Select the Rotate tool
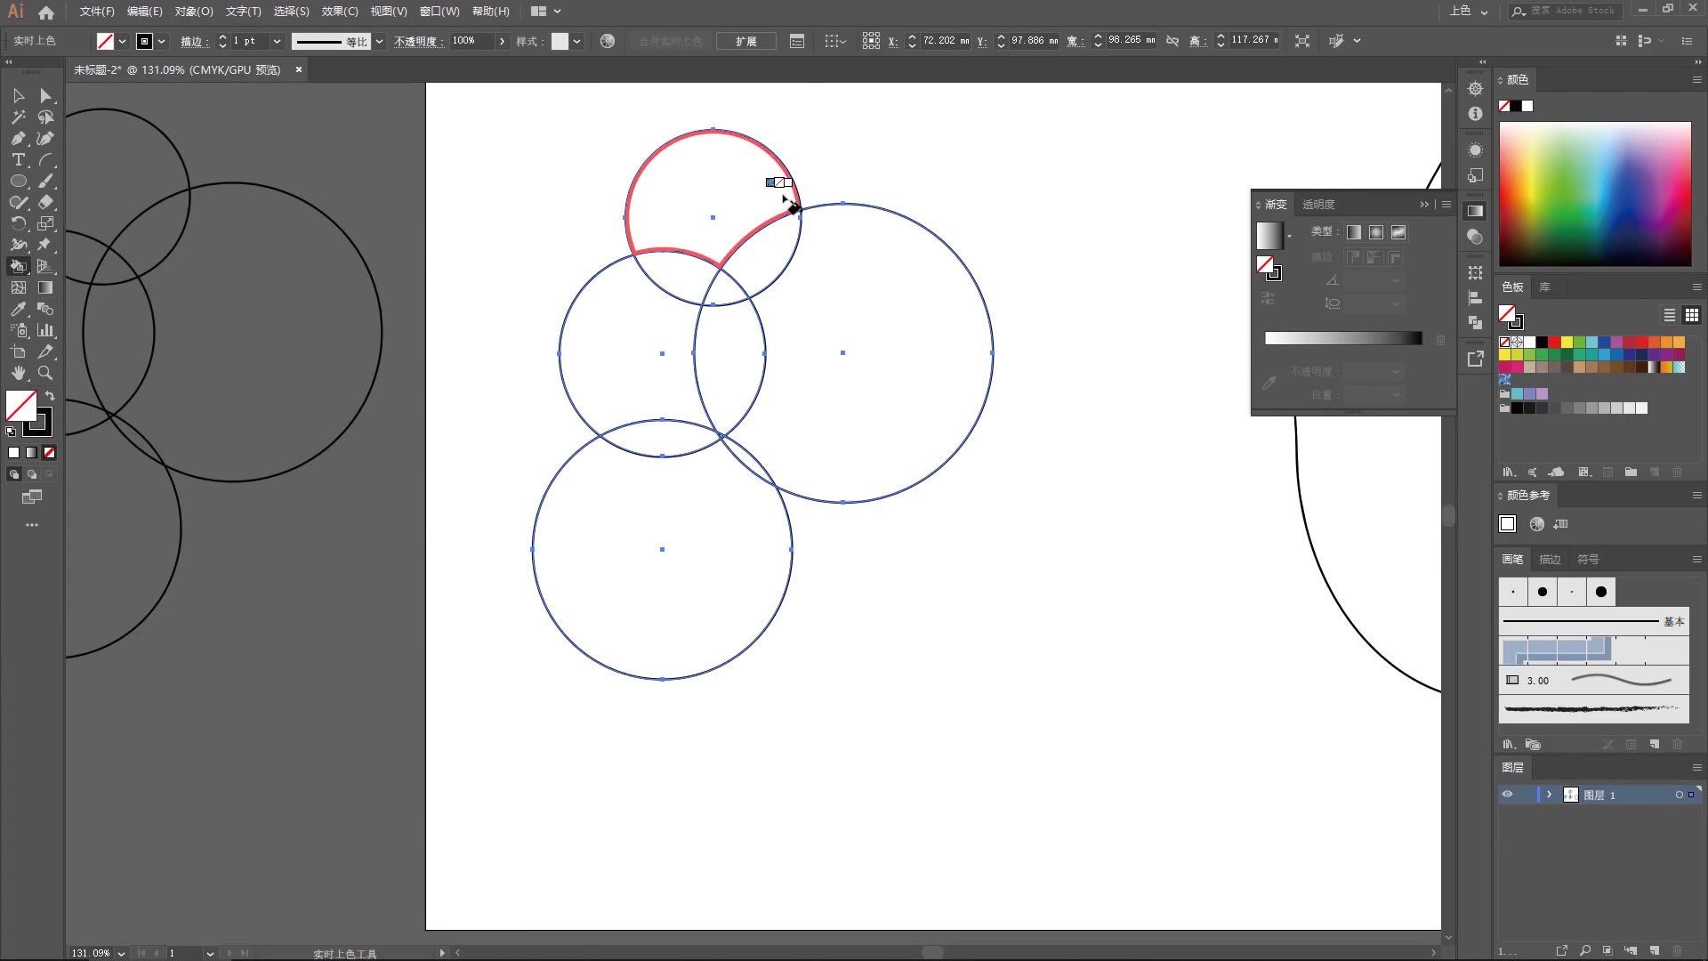The image size is (1708, 961). [18, 223]
